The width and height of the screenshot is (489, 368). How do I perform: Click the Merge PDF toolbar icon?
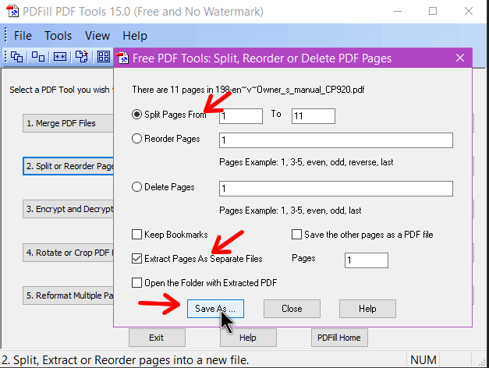(x=16, y=57)
